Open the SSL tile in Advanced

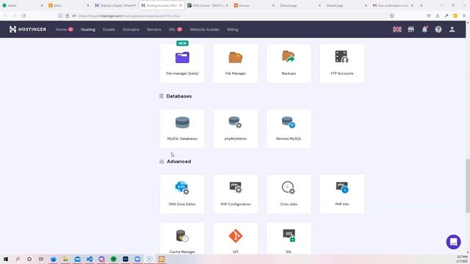coord(289,238)
